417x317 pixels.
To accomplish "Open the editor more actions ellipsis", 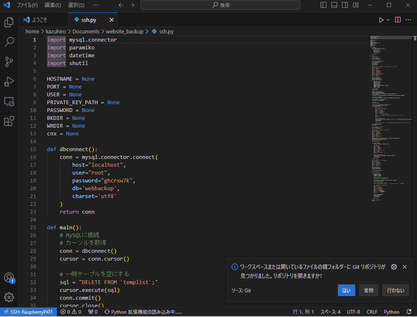I will pyautogui.click(x=408, y=20).
